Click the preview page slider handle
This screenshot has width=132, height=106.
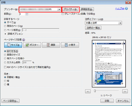(x=95, y=91)
